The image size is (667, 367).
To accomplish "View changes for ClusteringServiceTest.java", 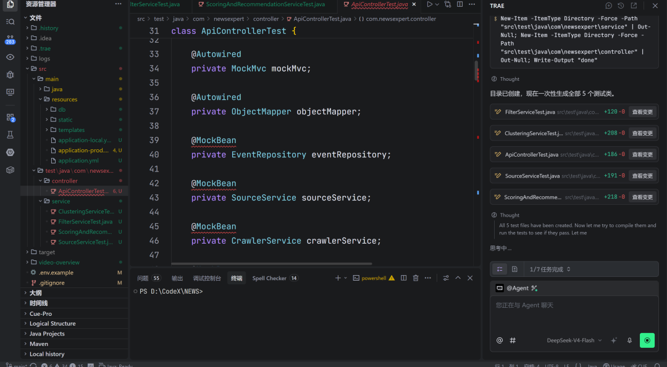I will click(642, 133).
